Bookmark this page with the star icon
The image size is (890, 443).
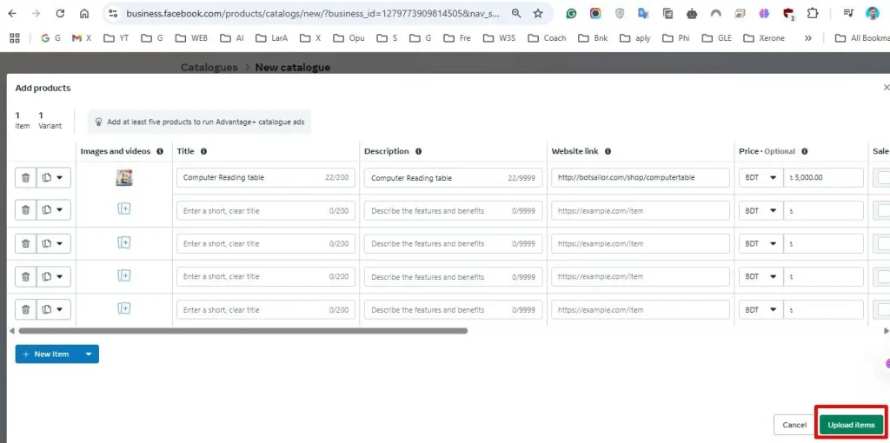538,13
